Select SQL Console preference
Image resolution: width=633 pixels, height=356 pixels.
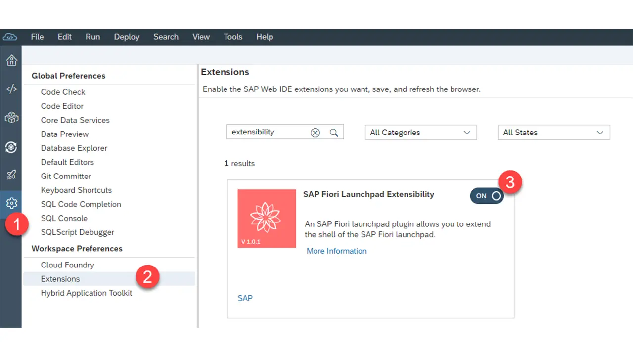click(64, 218)
